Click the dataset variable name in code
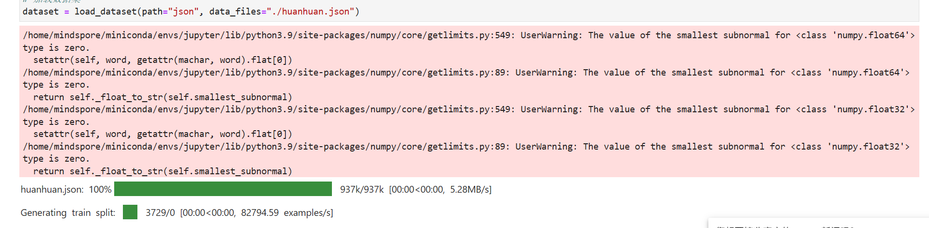 point(41,12)
